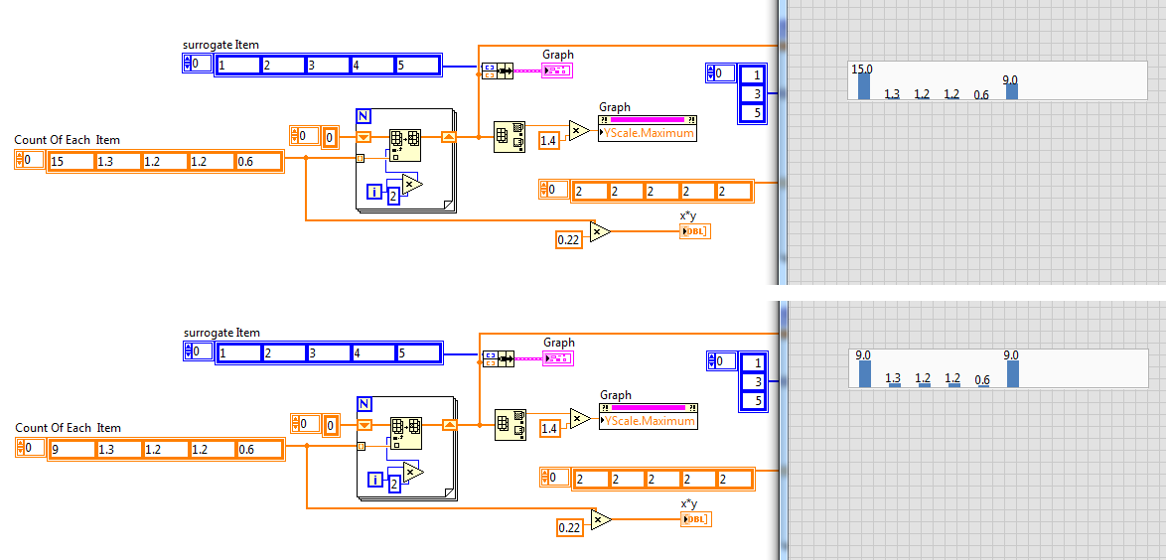This screenshot has width=1166, height=560.
Task: Click the x*y DBL indicator in lower diagram
Action: point(695,519)
